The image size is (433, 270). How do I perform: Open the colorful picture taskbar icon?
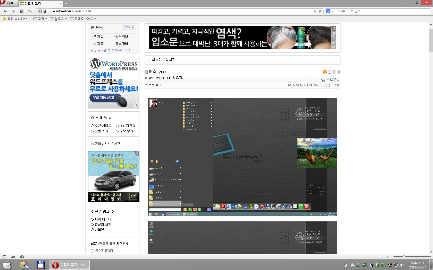click(x=24, y=265)
